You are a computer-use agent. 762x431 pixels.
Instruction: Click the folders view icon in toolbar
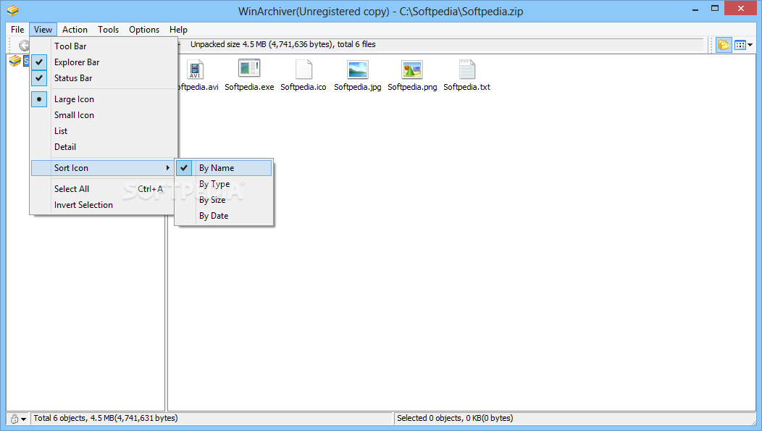(724, 45)
